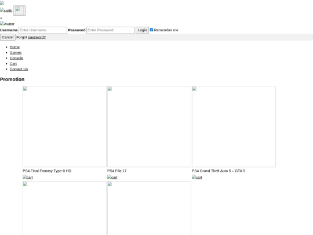Image resolution: width=313 pixels, height=235 pixels.
Task: Add Final Fantasy Type-0 HD to cart
Action: (28, 177)
